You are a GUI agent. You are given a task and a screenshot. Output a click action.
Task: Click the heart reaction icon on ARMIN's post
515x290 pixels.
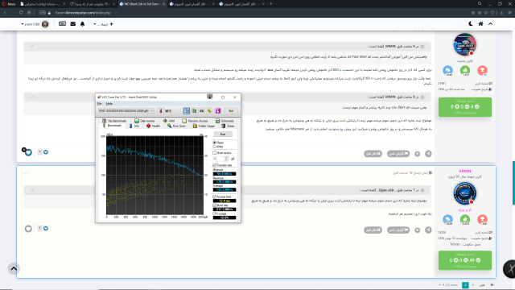tap(28, 229)
